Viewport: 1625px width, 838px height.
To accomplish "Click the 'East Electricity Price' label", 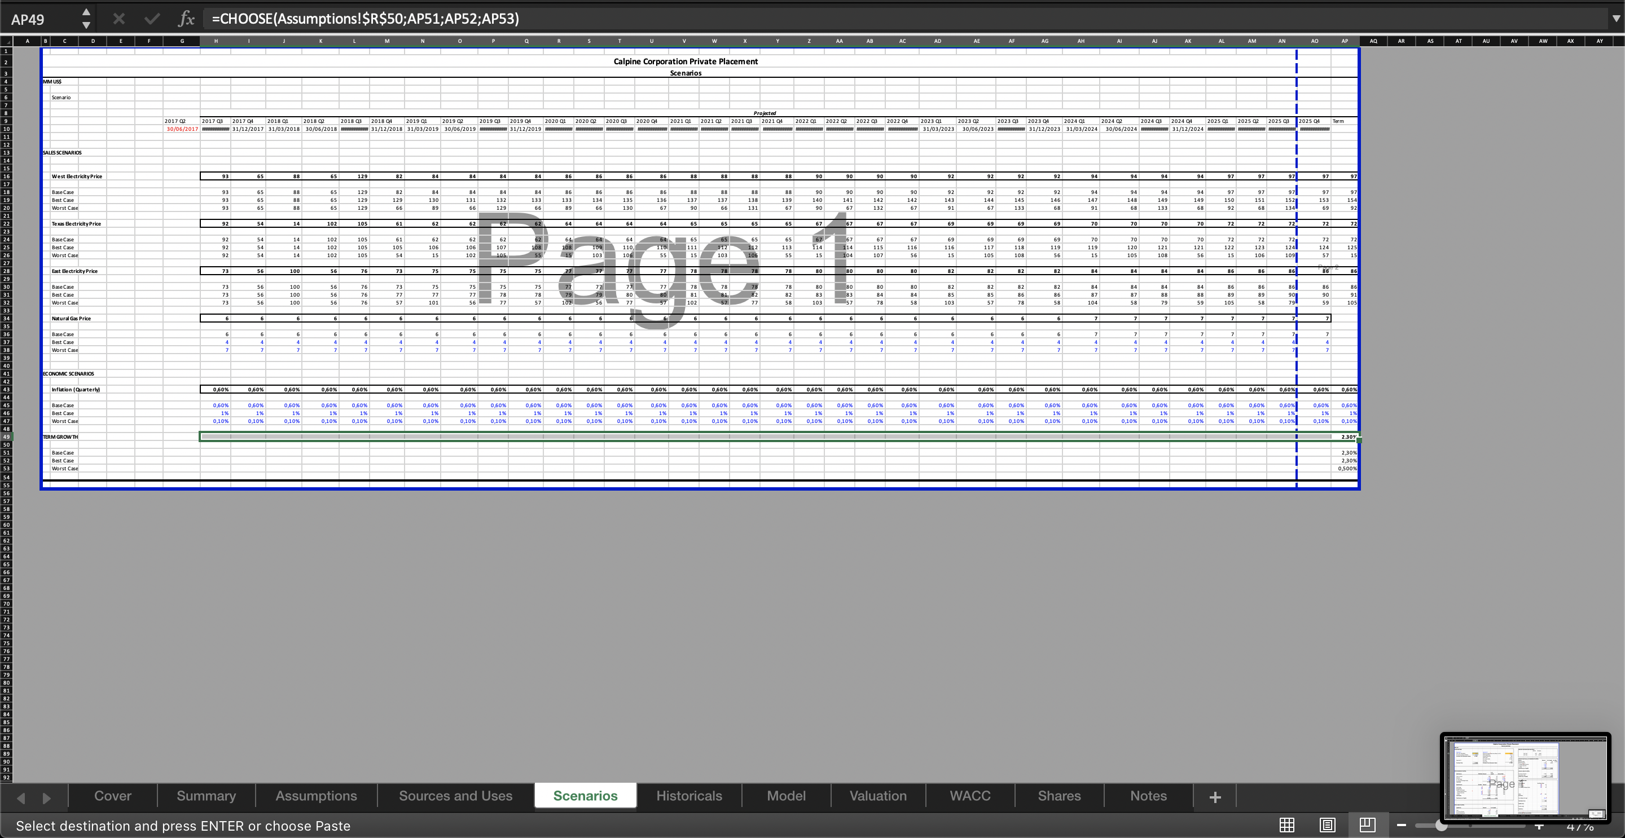I will 74,271.
